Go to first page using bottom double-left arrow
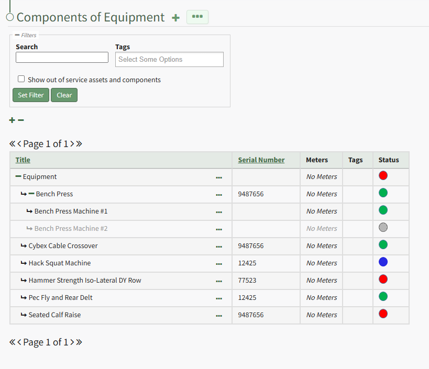This screenshot has width=429, height=369. [12, 342]
